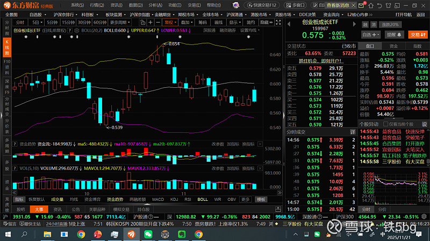The width and height of the screenshot is (430, 241).
Task: Open the 显示 dropdown
Action: [x=235, y=22]
